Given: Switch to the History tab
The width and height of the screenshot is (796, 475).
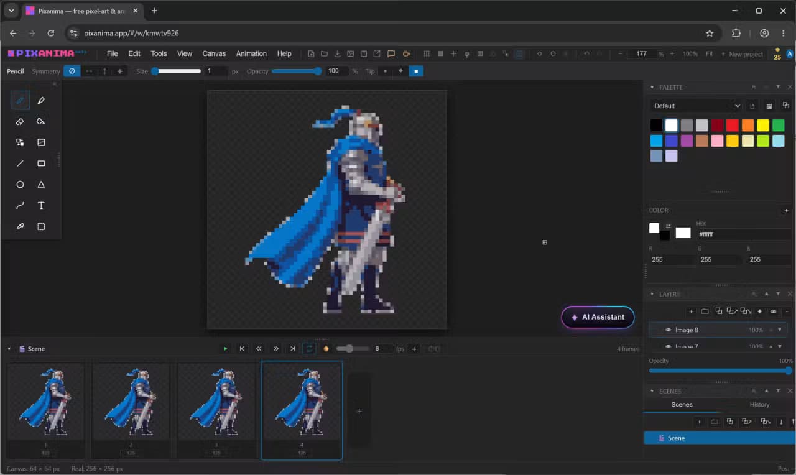Looking at the screenshot, I should [759, 404].
